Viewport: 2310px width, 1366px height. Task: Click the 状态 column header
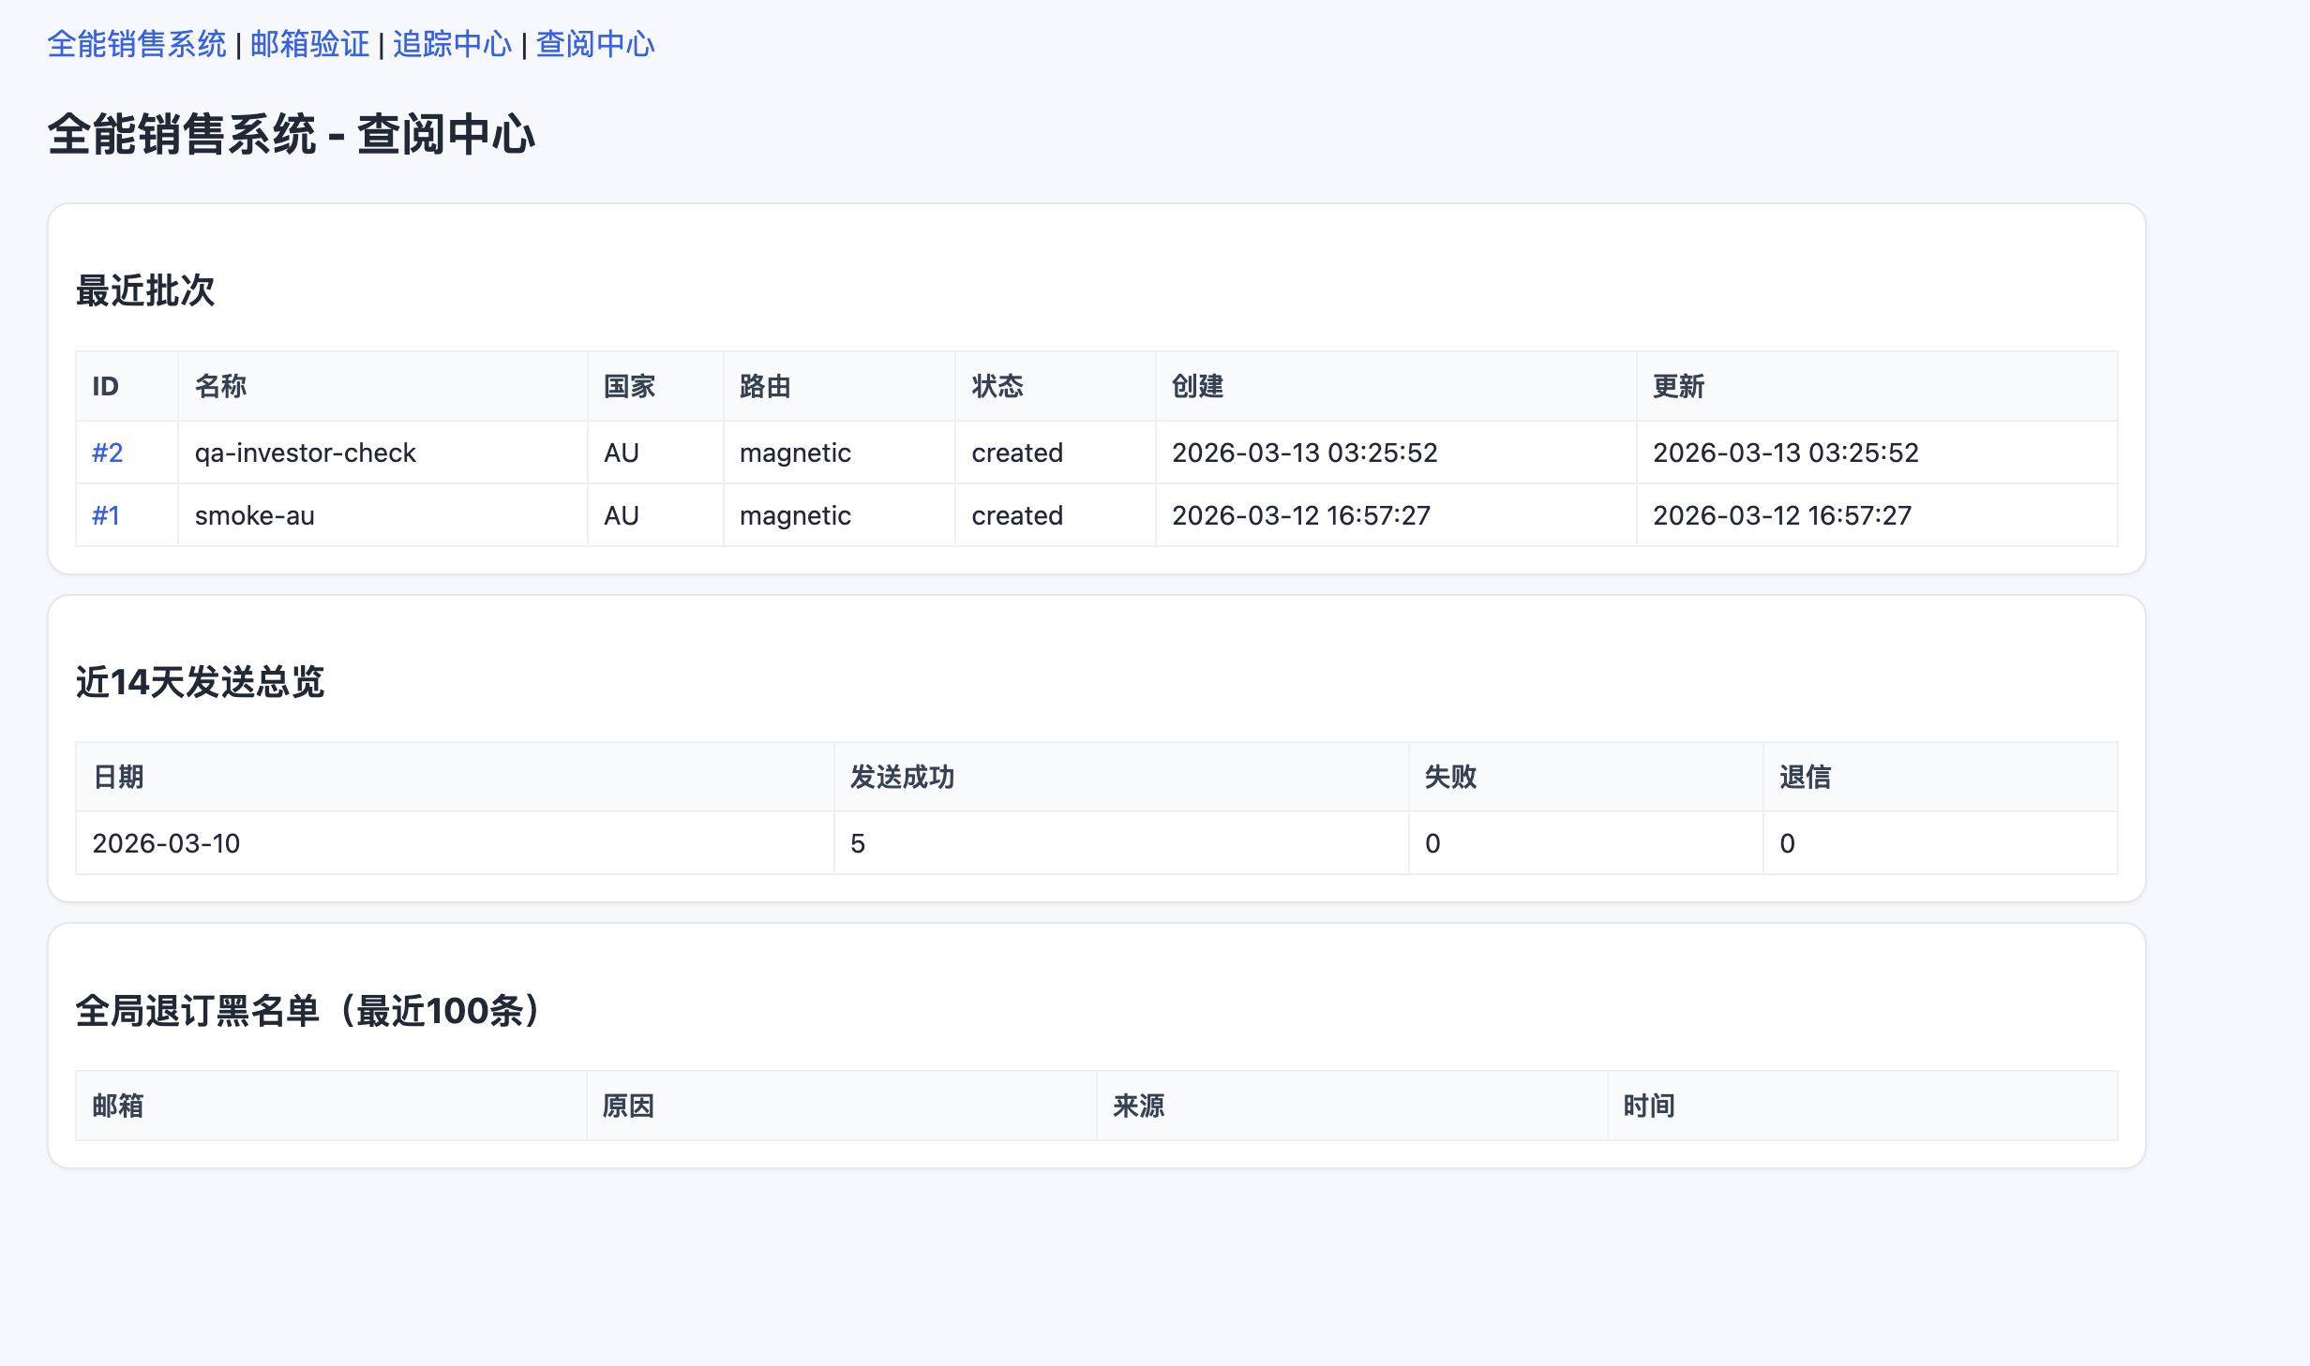pyautogui.click(x=997, y=386)
